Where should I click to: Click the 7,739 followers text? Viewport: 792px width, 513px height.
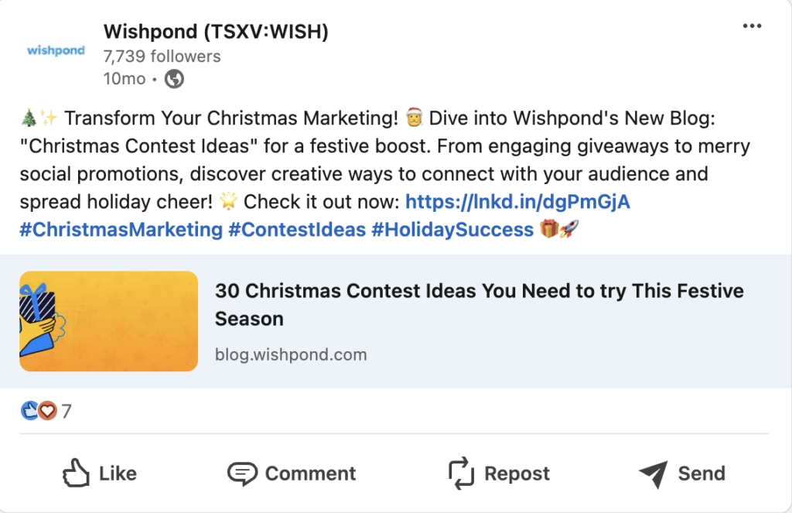(x=162, y=56)
